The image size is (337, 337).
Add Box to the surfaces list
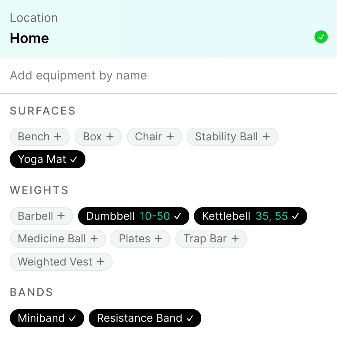point(98,137)
